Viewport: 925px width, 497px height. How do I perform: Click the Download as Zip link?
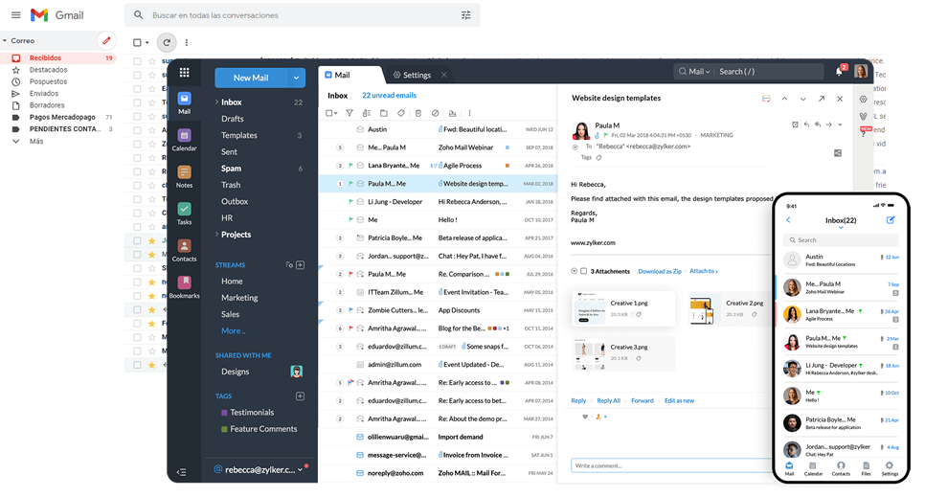660,272
